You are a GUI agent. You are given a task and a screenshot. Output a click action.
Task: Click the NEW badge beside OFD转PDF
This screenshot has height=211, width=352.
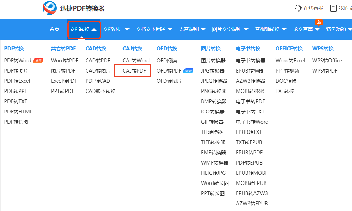coord(188,70)
